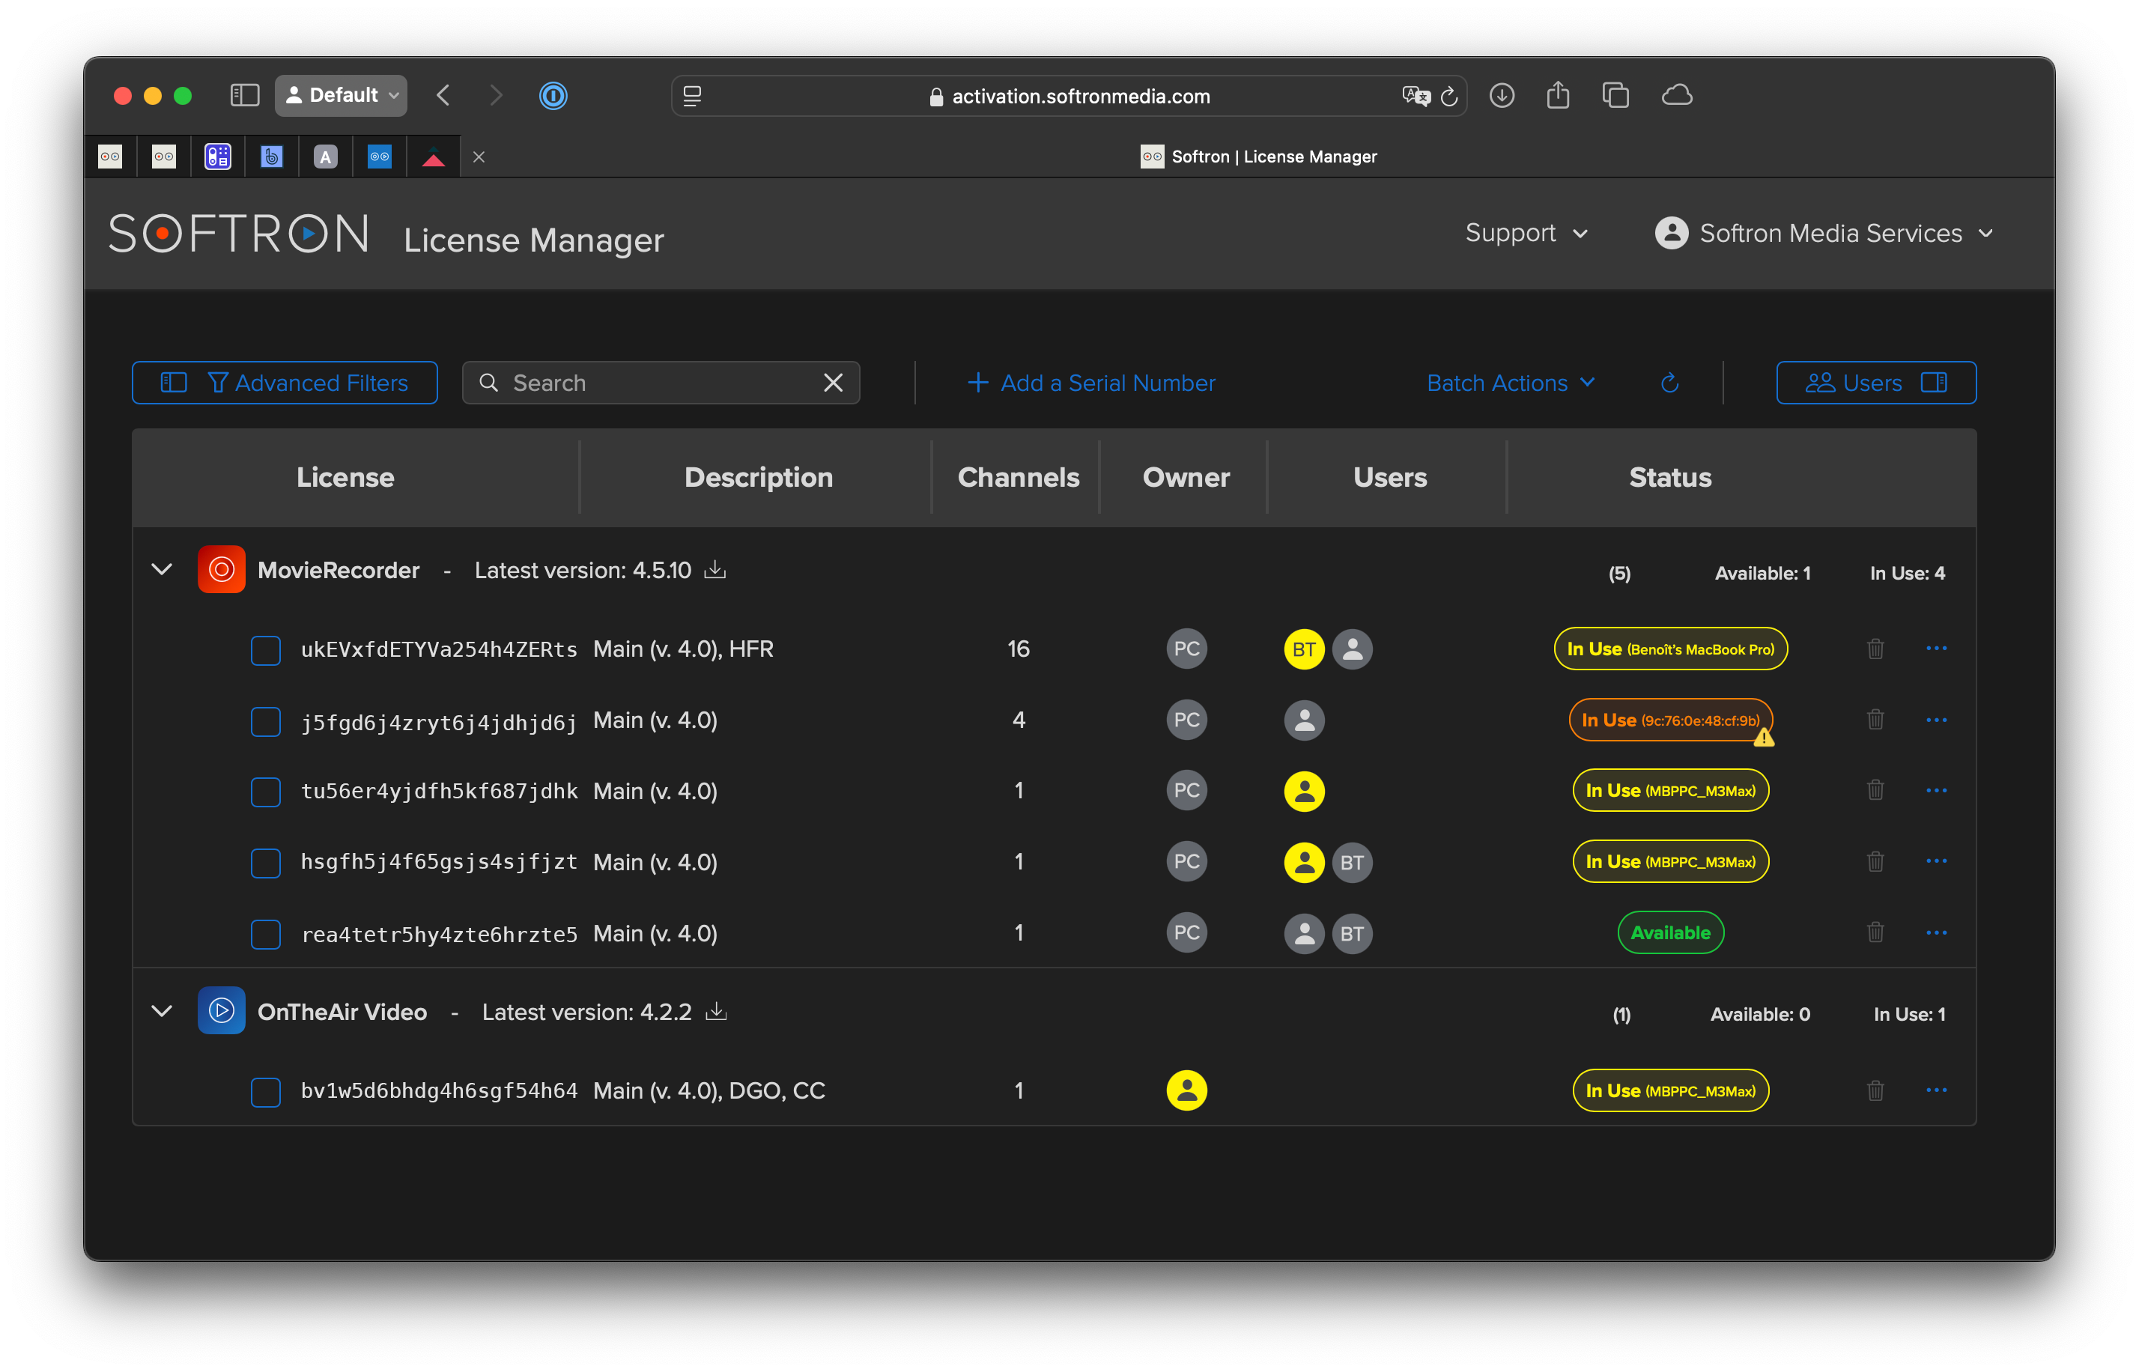The image size is (2139, 1372).
Task: Click the MovieRecorder red app icon
Action: [x=221, y=569]
